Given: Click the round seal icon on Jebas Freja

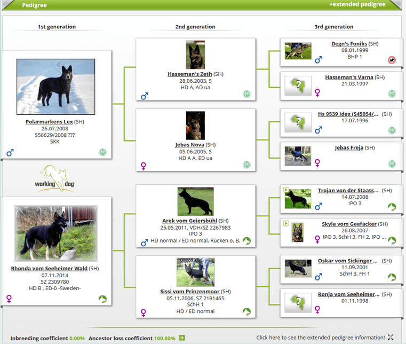Looking at the screenshot, I should point(392,163).
